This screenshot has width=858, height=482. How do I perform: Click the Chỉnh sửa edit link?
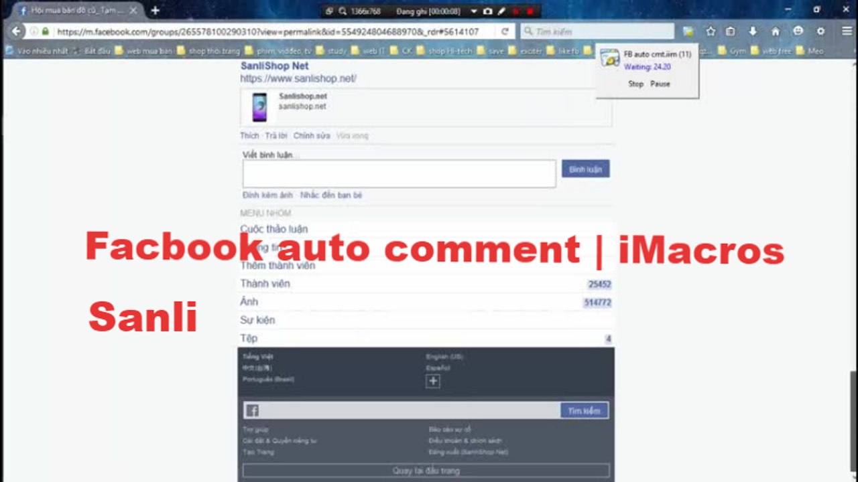[312, 135]
